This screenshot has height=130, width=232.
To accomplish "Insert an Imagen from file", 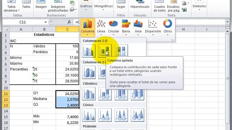I will pos(41,4).
